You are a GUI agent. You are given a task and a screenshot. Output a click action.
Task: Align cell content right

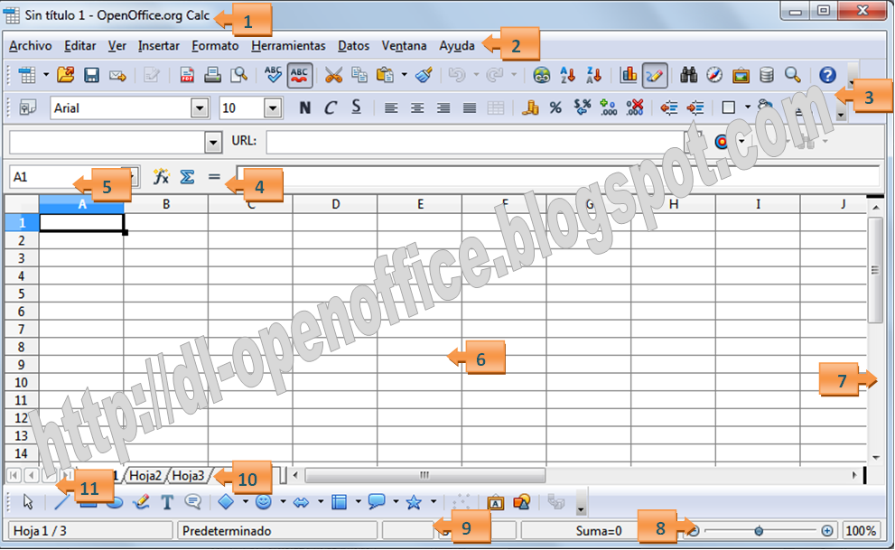pyautogui.click(x=443, y=107)
